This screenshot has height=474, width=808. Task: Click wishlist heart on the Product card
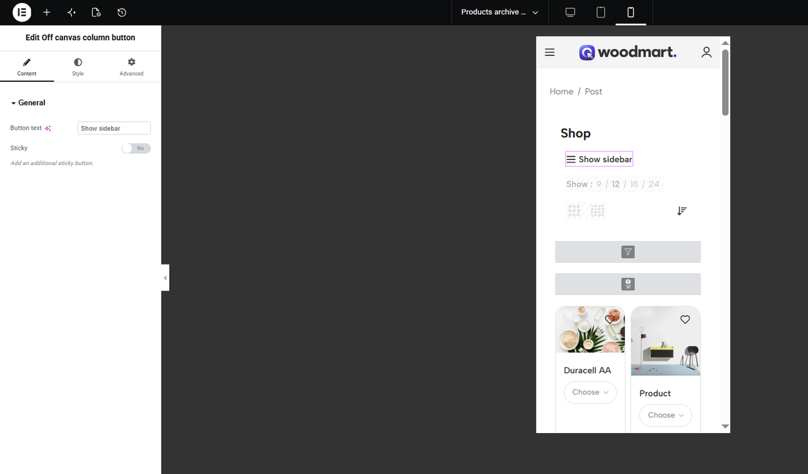coord(685,320)
